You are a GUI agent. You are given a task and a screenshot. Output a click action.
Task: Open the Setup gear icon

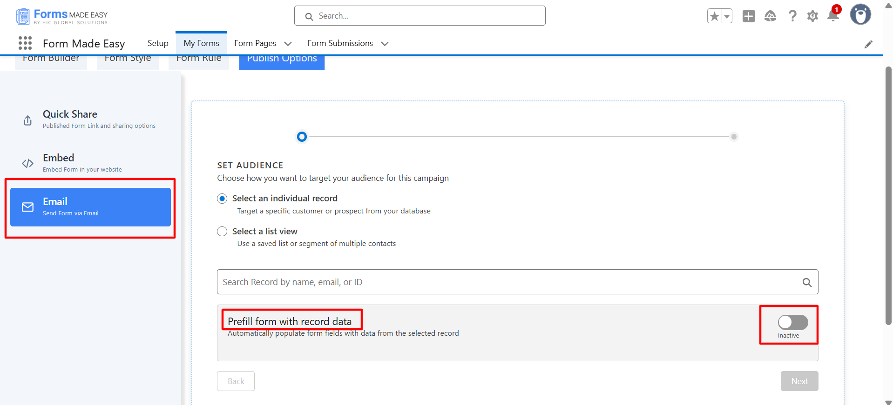click(812, 16)
